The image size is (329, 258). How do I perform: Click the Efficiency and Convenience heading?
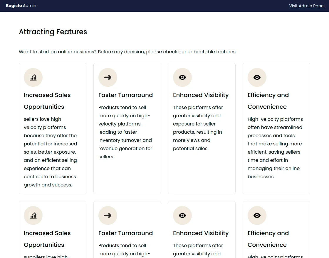pyautogui.click(x=268, y=101)
